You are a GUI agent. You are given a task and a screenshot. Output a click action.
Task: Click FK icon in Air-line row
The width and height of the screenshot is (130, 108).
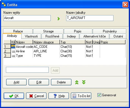(x=13, y=51)
